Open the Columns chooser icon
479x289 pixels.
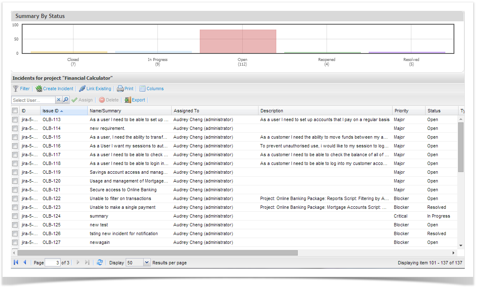(x=142, y=89)
